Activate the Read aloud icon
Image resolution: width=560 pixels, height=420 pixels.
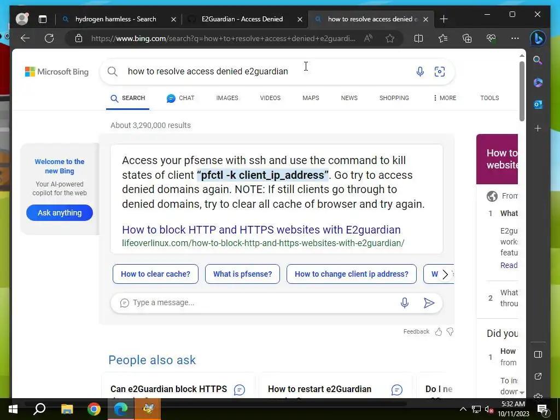pyautogui.click(x=368, y=38)
